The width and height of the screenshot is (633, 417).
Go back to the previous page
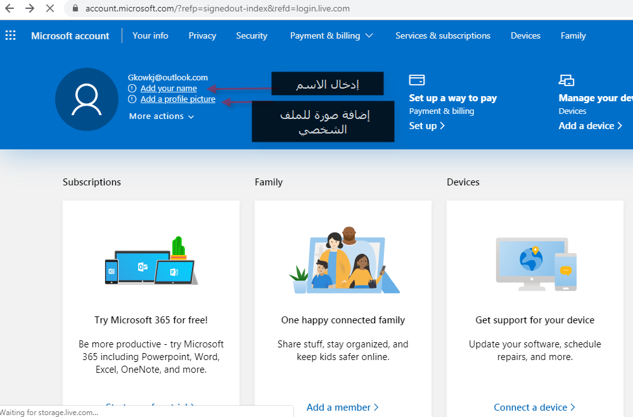(x=10, y=8)
